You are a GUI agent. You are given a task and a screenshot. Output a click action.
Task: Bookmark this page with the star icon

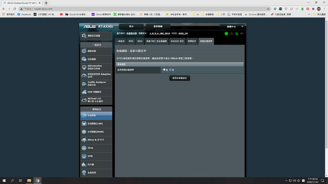point(268,9)
